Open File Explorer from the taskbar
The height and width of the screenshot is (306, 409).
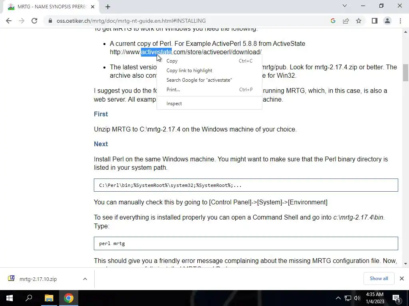(x=49, y=298)
